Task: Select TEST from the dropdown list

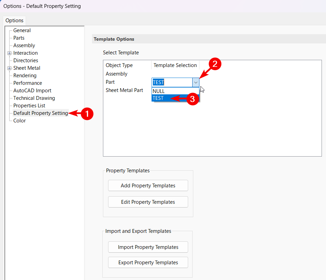Action: click(158, 98)
